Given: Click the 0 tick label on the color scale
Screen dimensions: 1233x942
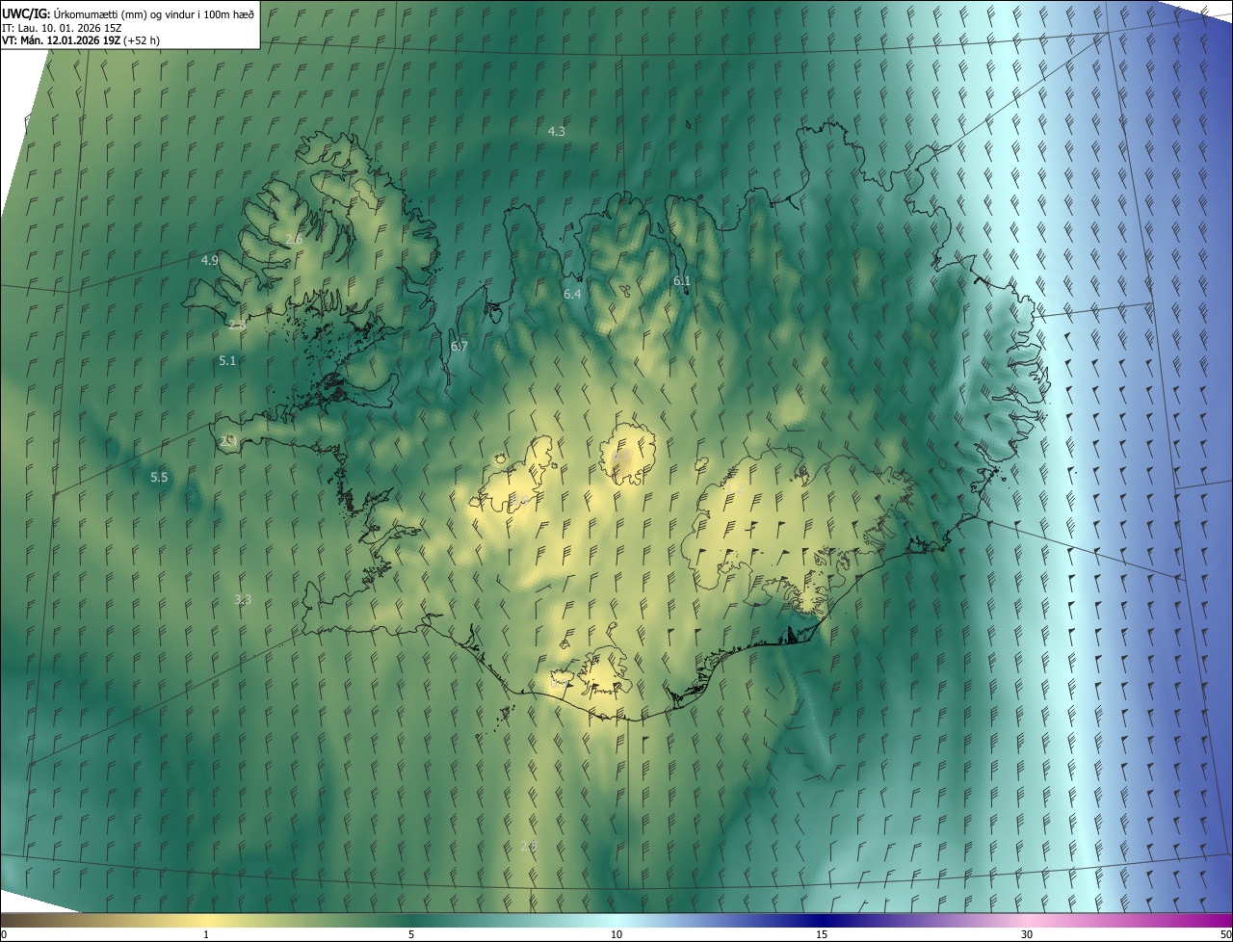Looking at the screenshot, I should [3, 934].
